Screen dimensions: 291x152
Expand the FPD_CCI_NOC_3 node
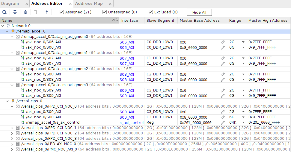(12, 139)
